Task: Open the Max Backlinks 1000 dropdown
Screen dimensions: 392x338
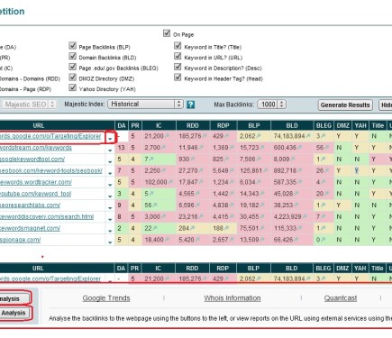Action: coord(271,105)
